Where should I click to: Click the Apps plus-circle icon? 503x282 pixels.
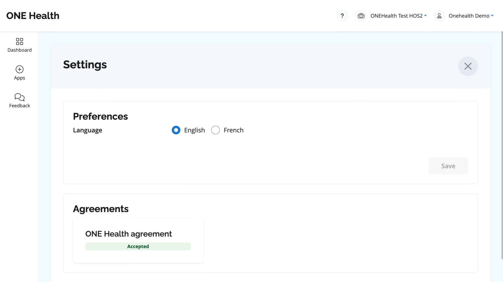point(20,69)
